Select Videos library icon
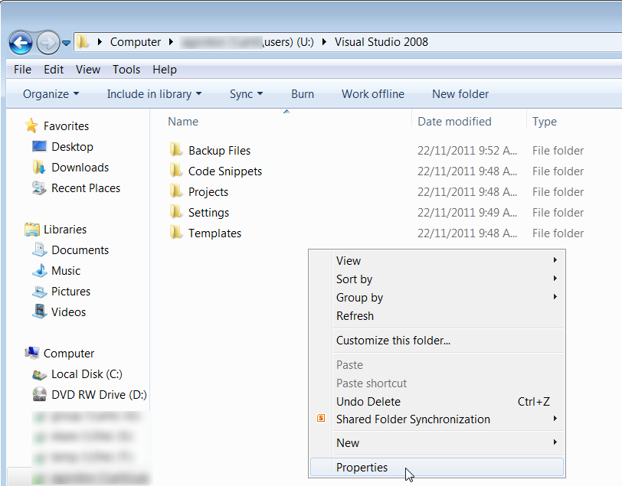The width and height of the screenshot is (622, 486). (x=39, y=311)
